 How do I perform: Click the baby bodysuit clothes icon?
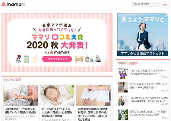click(36, 59)
